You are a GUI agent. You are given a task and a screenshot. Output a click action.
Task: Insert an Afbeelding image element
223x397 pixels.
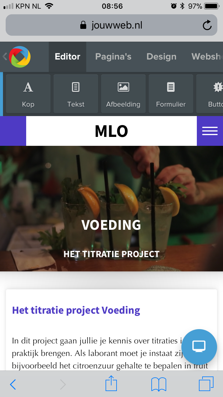[x=123, y=94]
